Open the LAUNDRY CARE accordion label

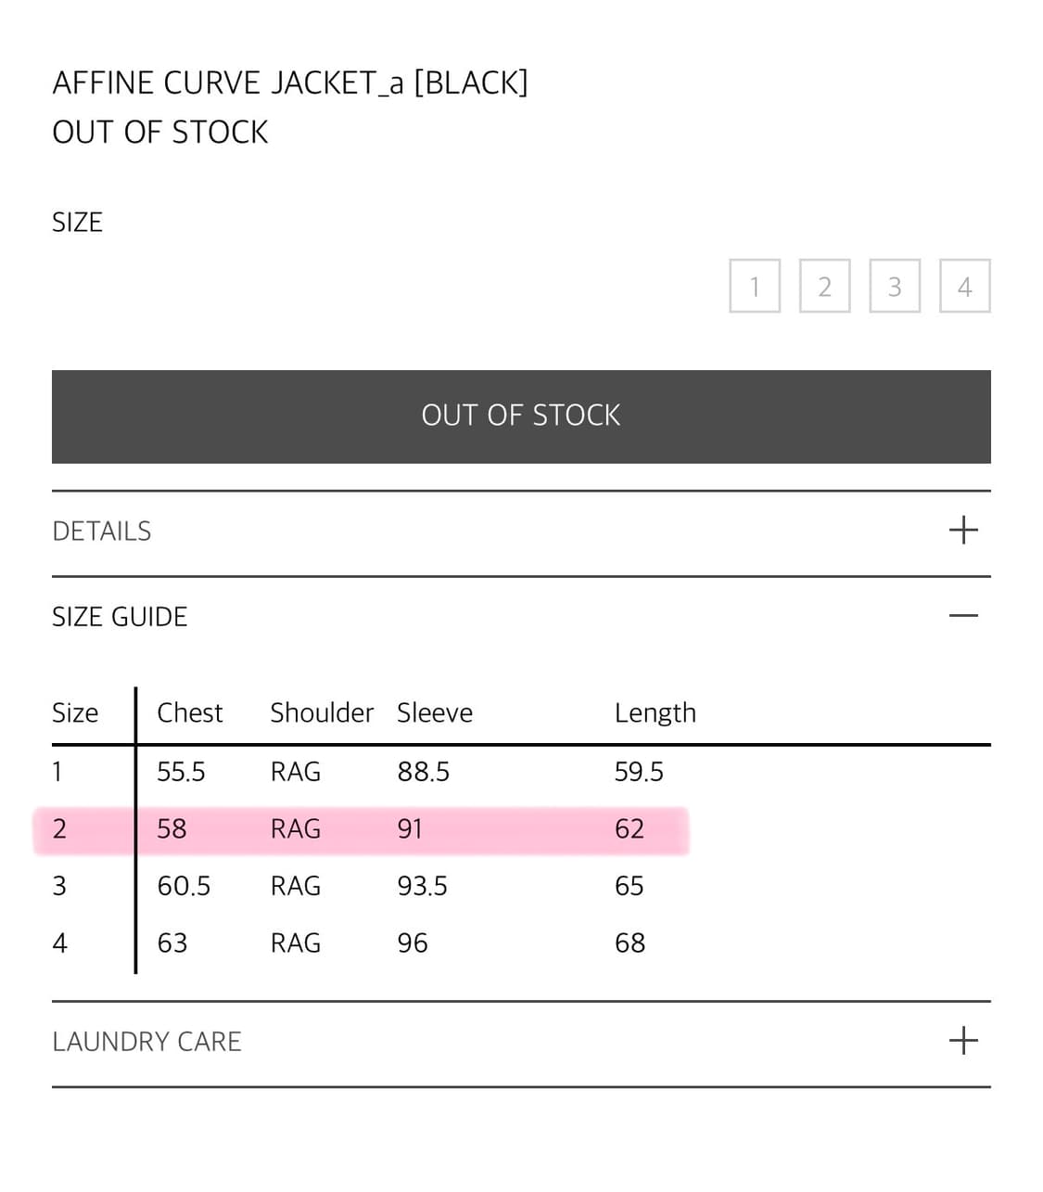(146, 1042)
